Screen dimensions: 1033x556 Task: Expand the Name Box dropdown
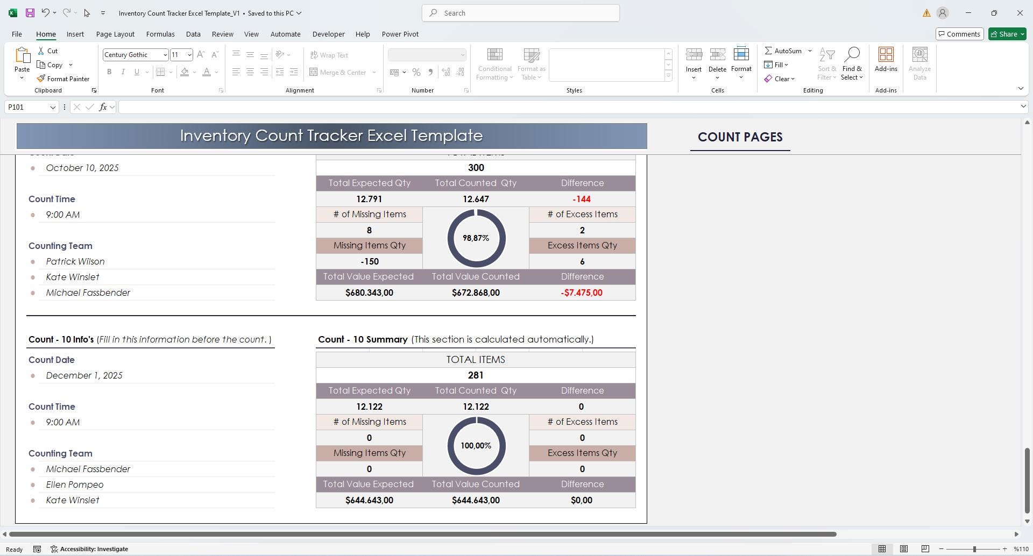coord(53,107)
